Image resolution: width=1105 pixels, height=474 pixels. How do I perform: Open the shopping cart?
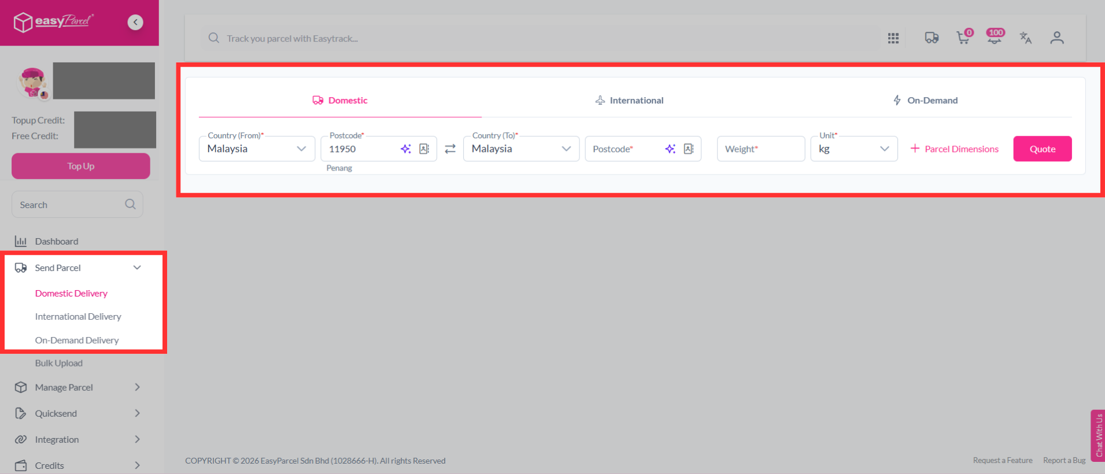click(x=964, y=37)
